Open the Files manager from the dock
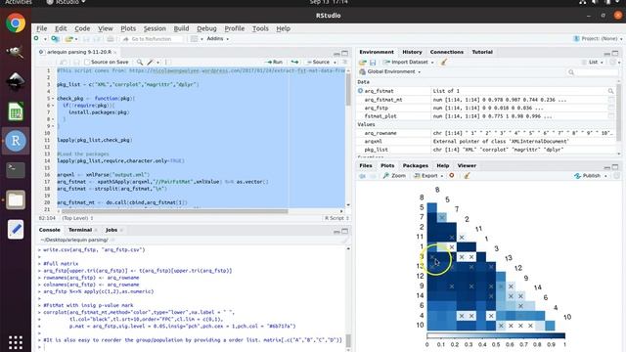Image resolution: width=626 pixels, height=352 pixels. click(x=16, y=199)
